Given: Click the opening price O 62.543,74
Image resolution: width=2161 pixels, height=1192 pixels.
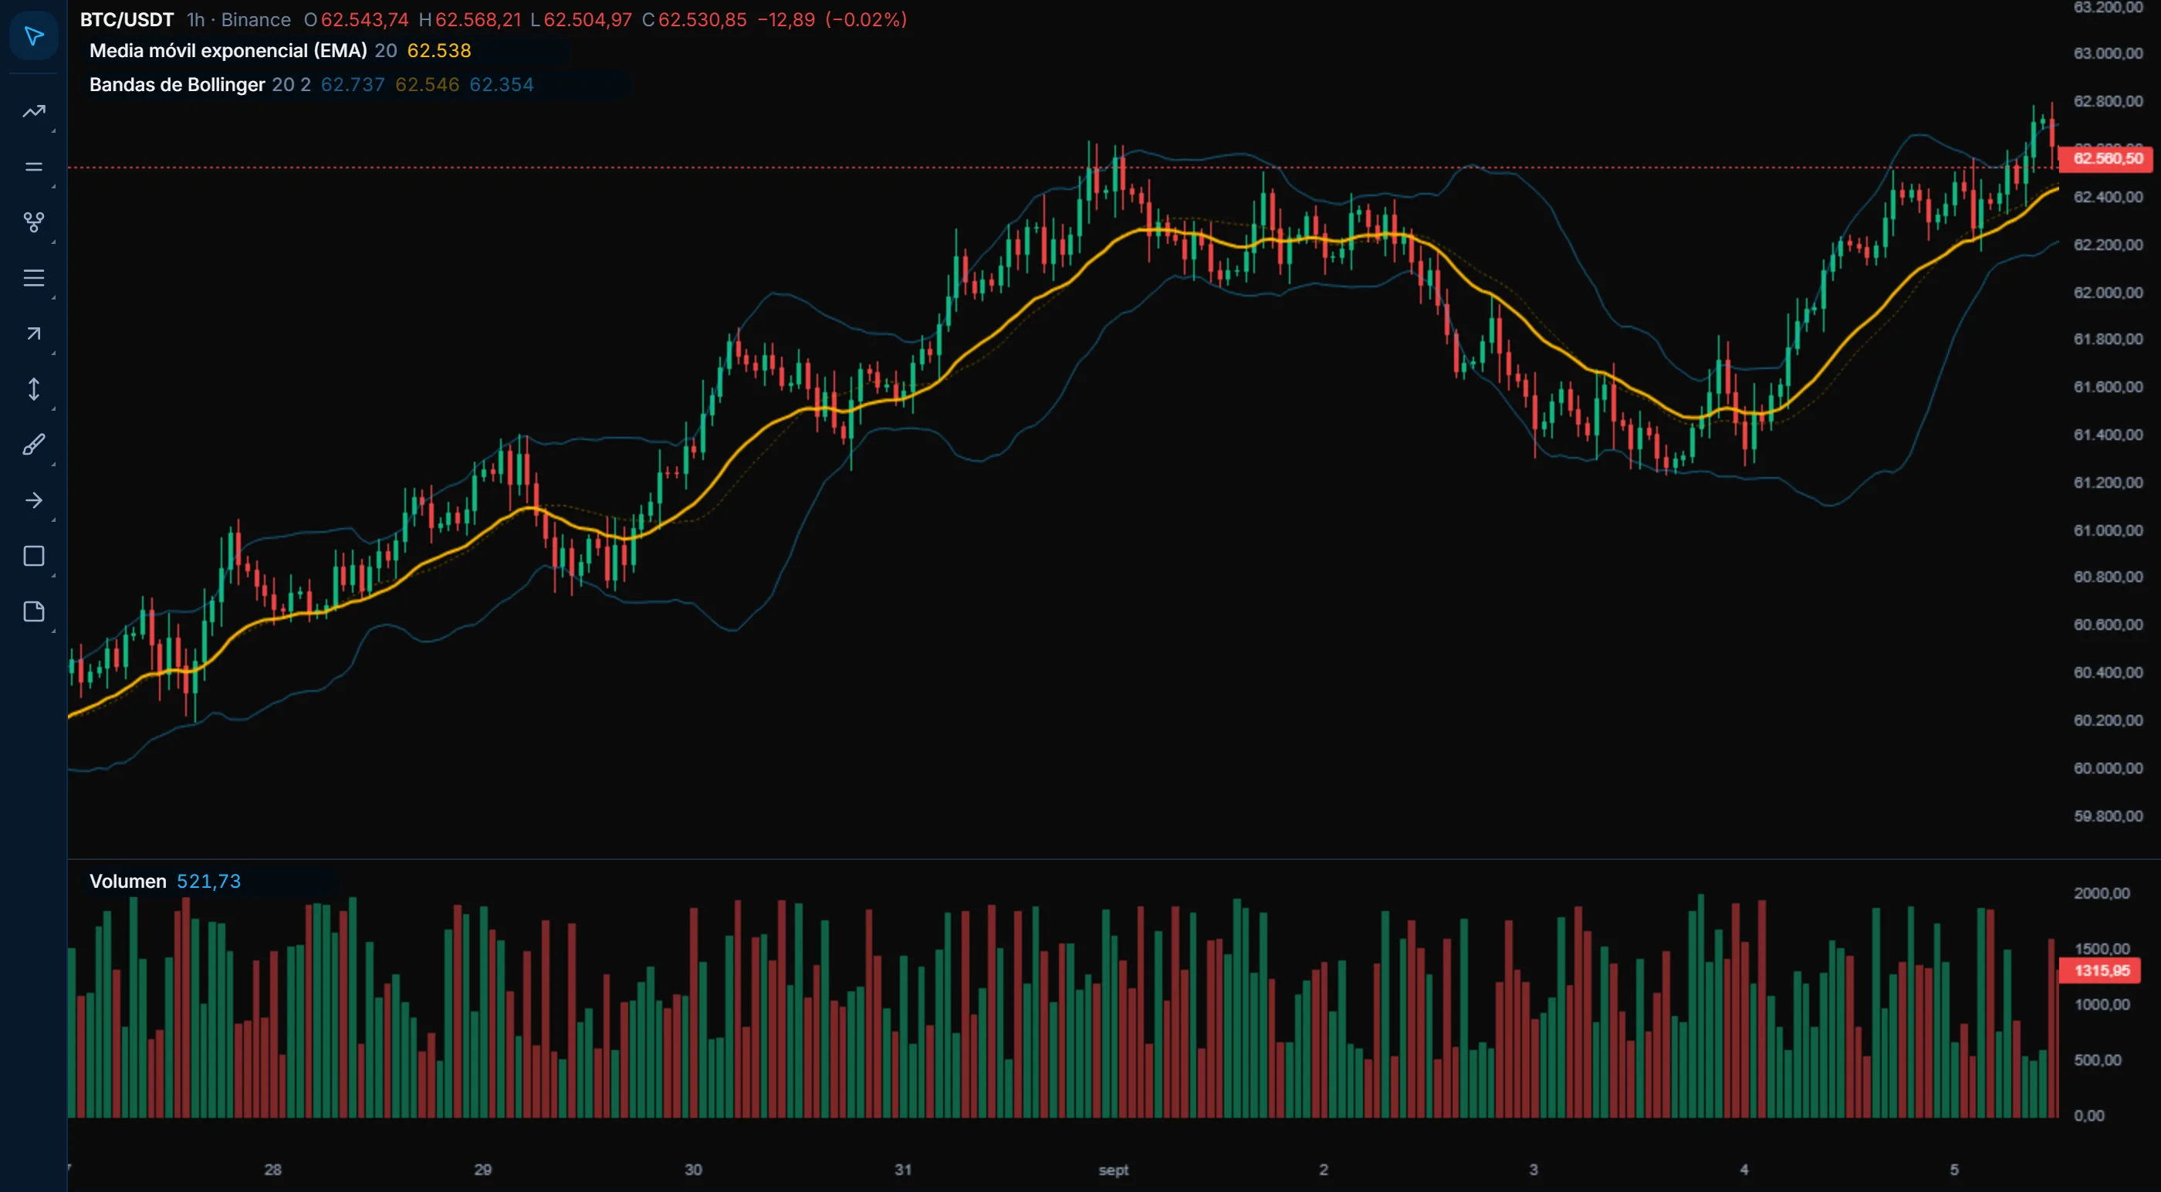Looking at the screenshot, I should 356,19.
